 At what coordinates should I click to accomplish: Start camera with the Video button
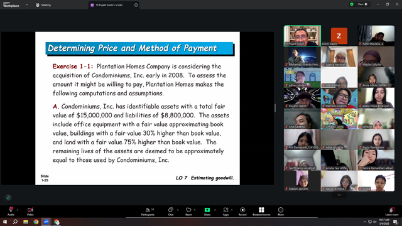pyautogui.click(x=30, y=212)
